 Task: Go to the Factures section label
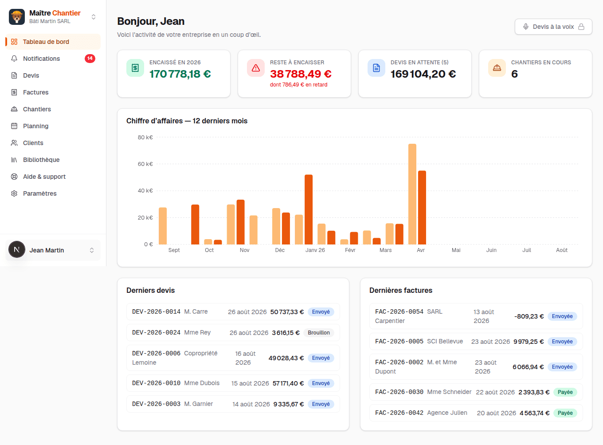point(36,92)
